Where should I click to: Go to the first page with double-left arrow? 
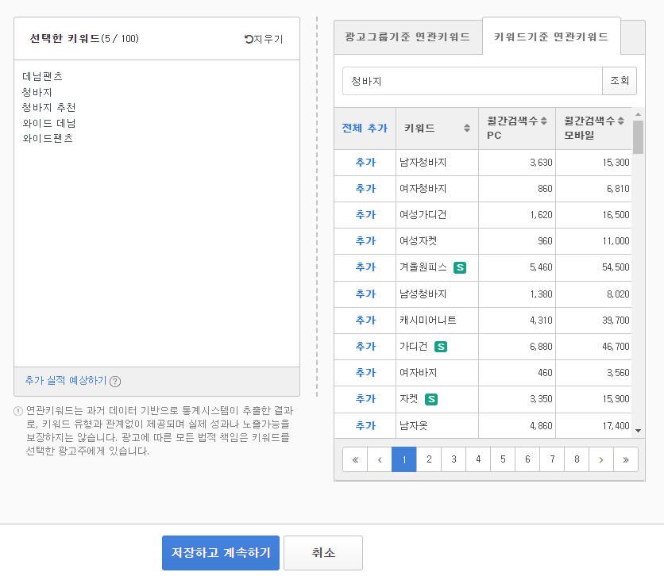(x=355, y=459)
